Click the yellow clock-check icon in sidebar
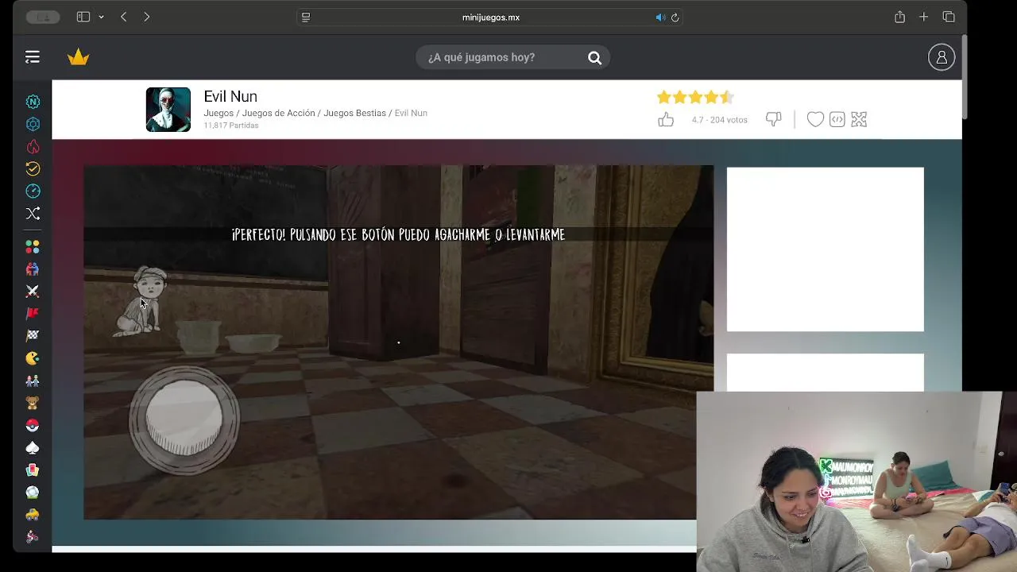This screenshot has width=1017, height=572. coord(33,168)
